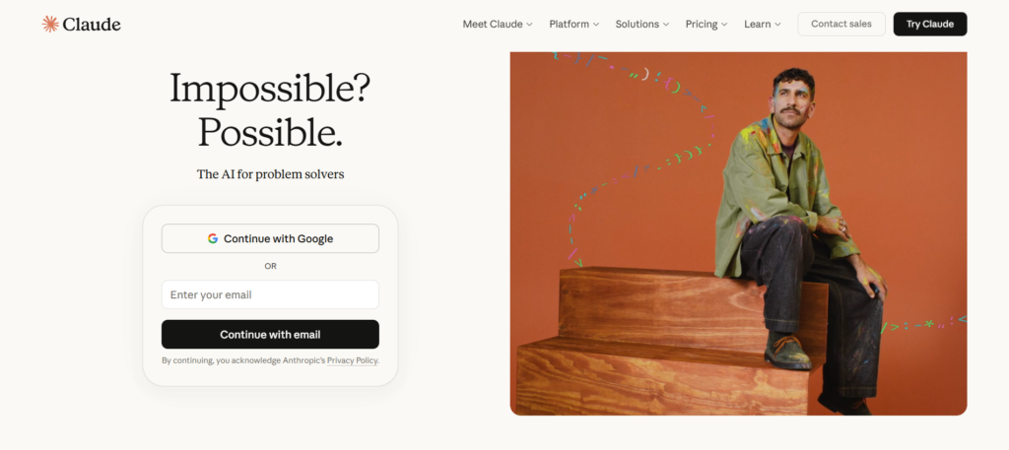The width and height of the screenshot is (1009, 450).
Task: Click the orange Claude starburst logo icon
Action: [x=50, y=25]
